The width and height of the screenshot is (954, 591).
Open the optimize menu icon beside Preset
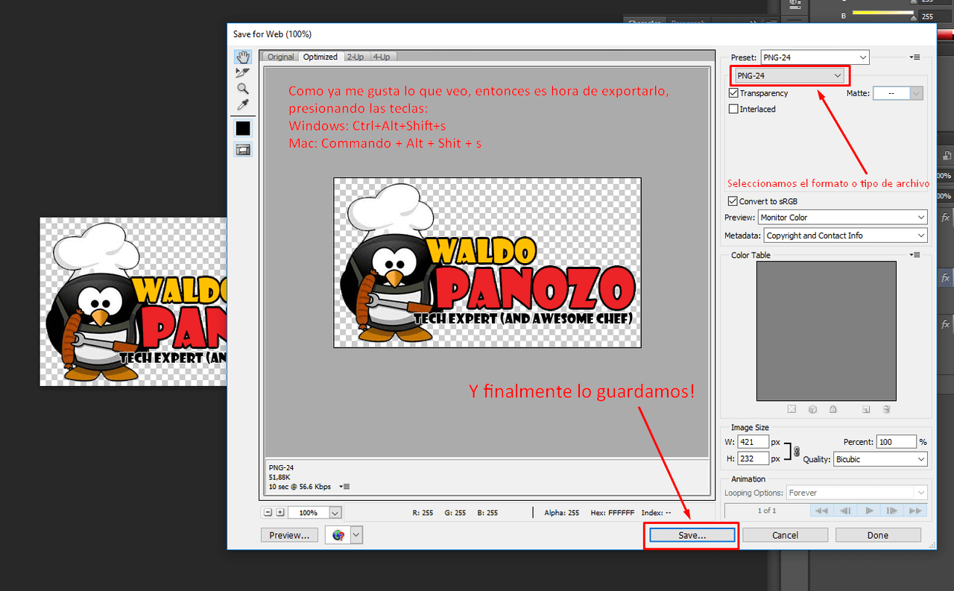pyautogui.click(x=916, y=57)
